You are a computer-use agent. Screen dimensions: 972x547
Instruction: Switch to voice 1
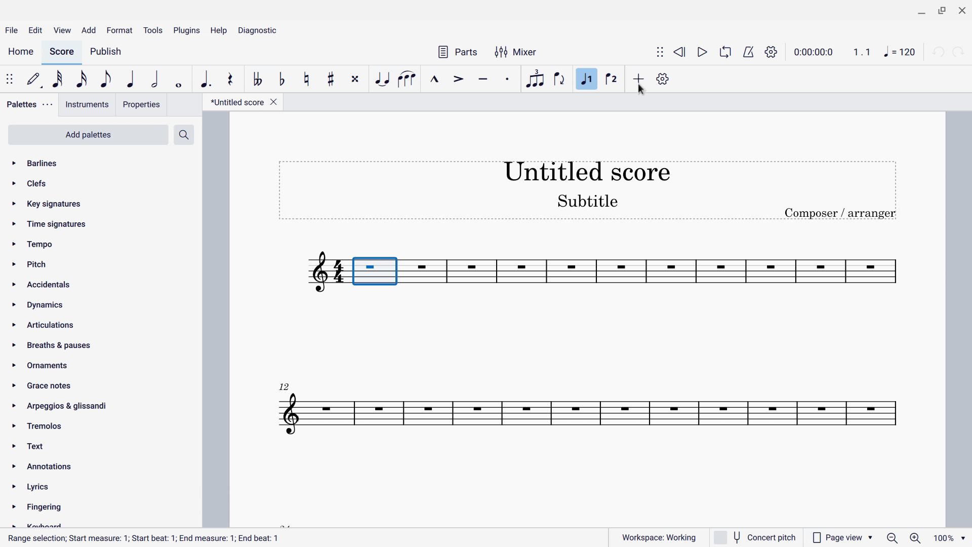587,80
